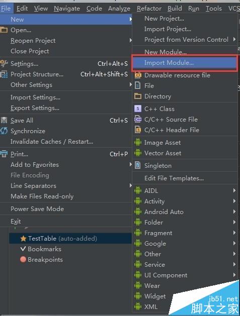The height and width of the screenshot is (316, 240).
Task: Open the Refactor menu
Action: [x=149, y=9]
